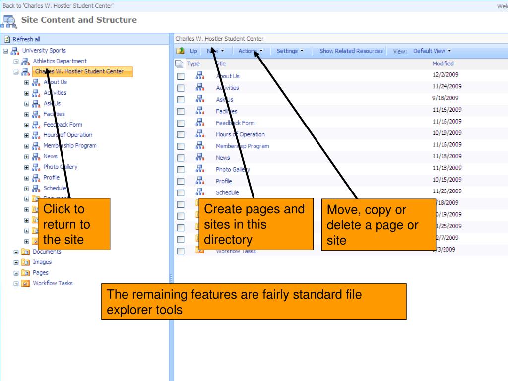Click the Images library icon in tree
Screen dimensions: 508x381
[x=25, y=262]
